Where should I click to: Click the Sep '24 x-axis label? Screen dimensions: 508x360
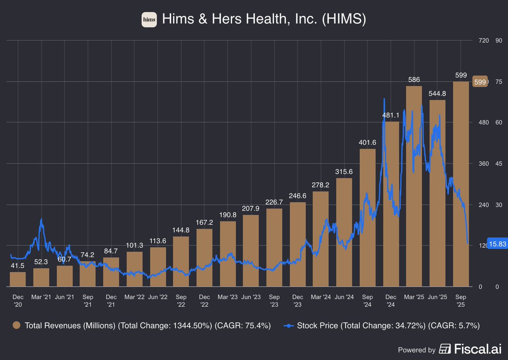click(x=367, y=300)
